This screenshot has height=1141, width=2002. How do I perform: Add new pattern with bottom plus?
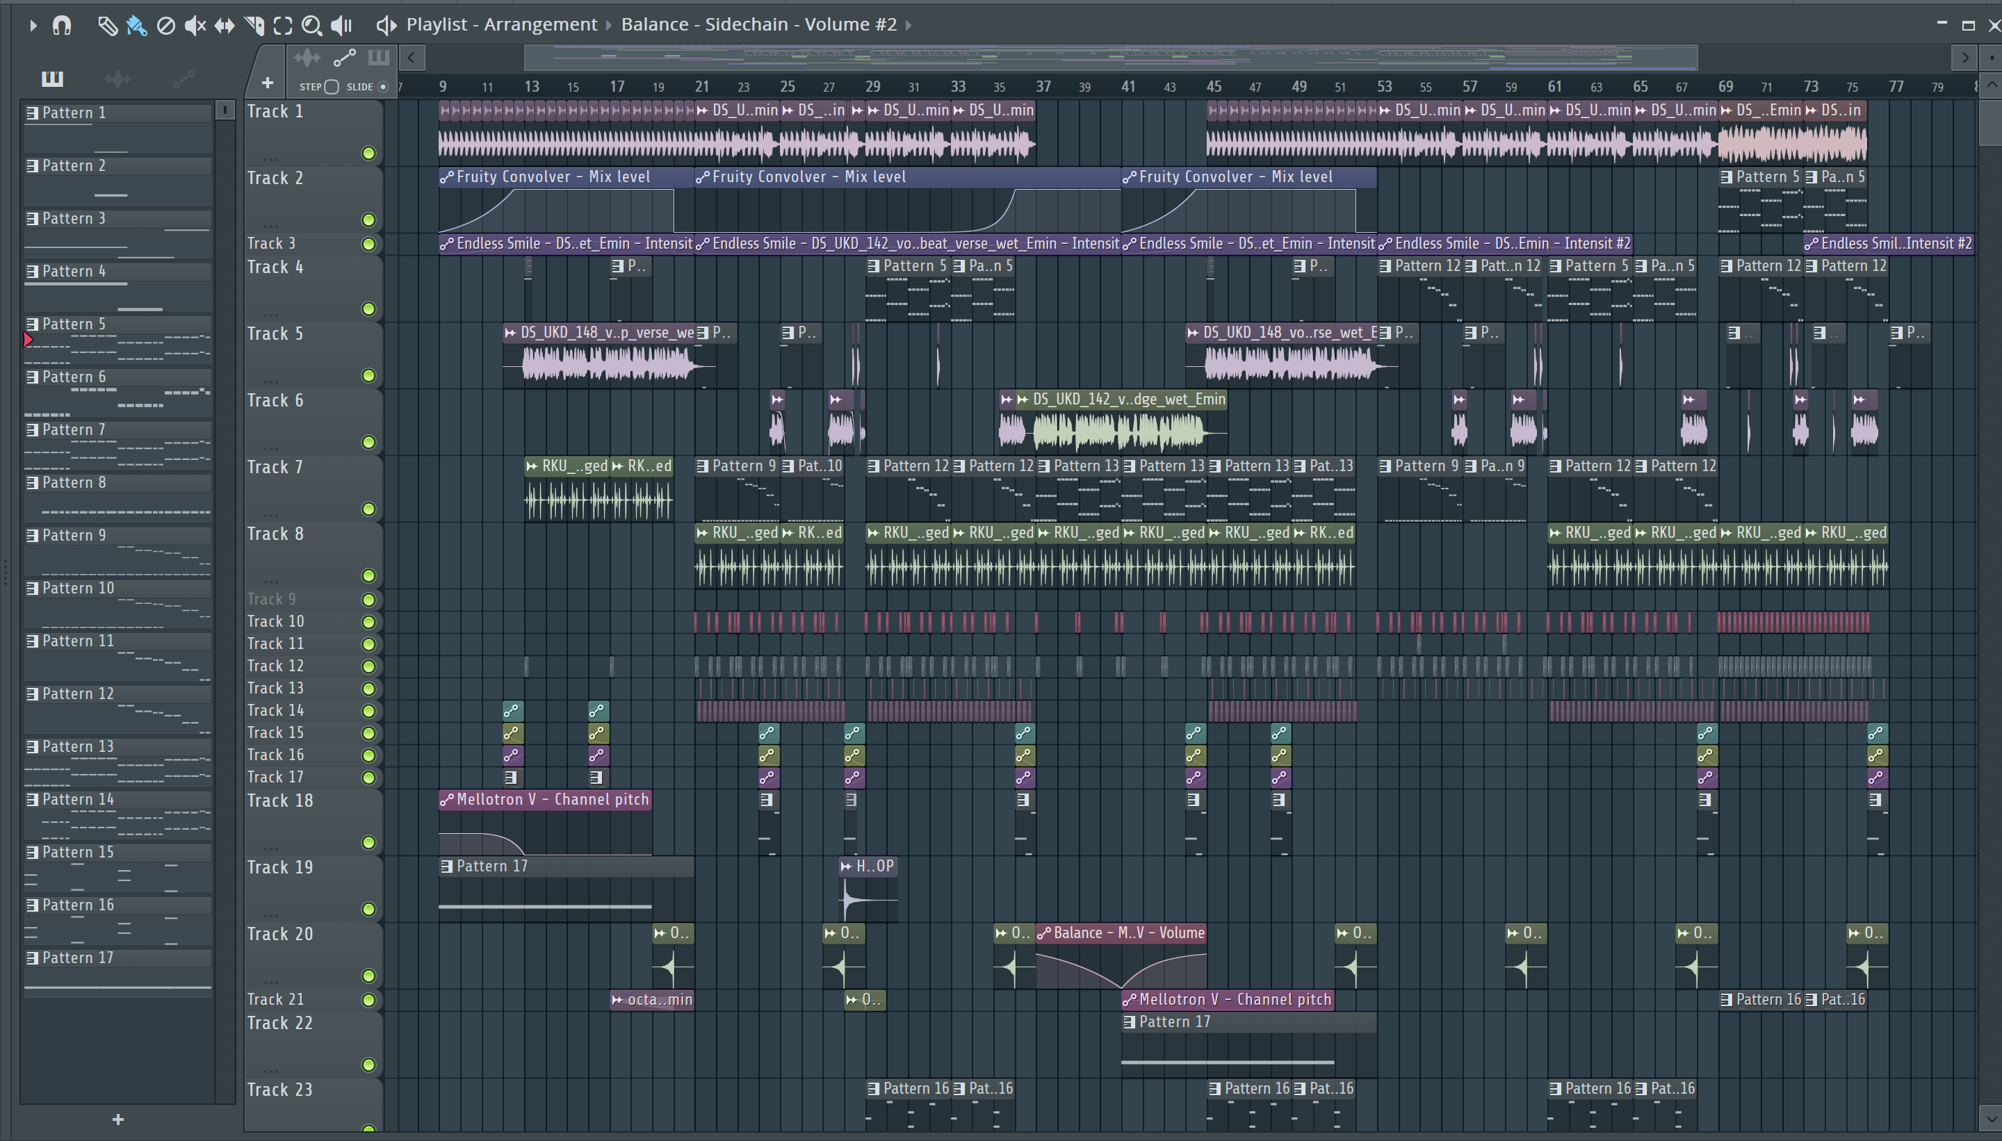(x=117, y=1120)
